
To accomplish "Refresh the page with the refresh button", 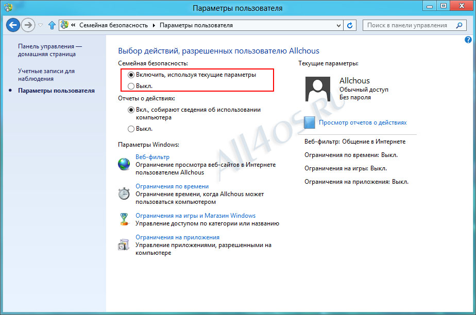I will click(x=350, y=25).
